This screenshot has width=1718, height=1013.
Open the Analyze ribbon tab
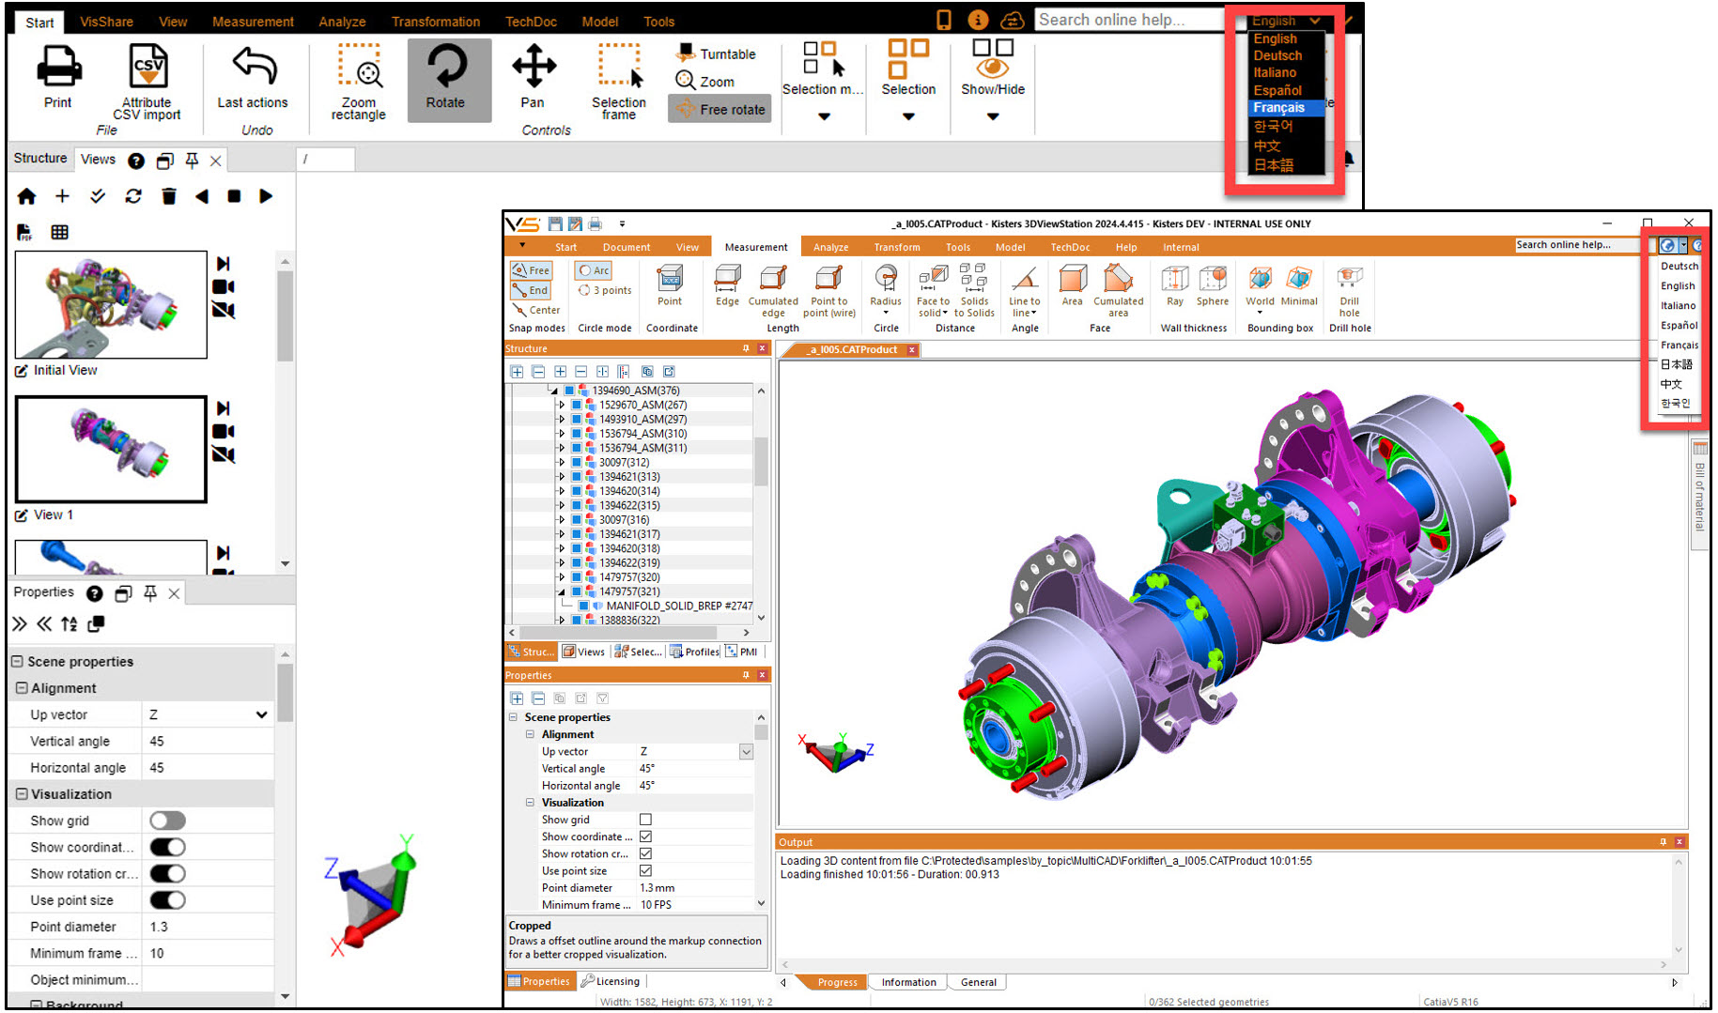tap(830, 248)
